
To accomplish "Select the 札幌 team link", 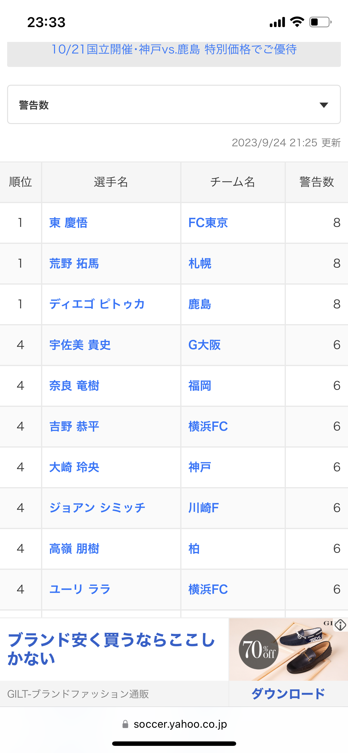I will click(200, 263).
